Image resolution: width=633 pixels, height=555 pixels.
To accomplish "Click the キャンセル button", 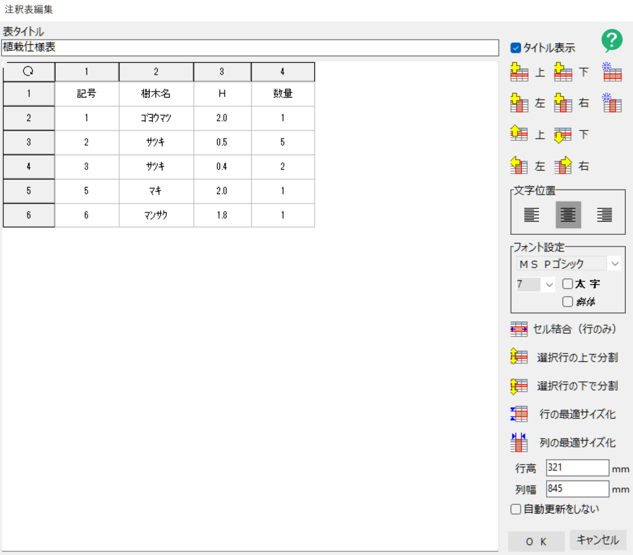I will pyautogui.click(x=598, y=540).
